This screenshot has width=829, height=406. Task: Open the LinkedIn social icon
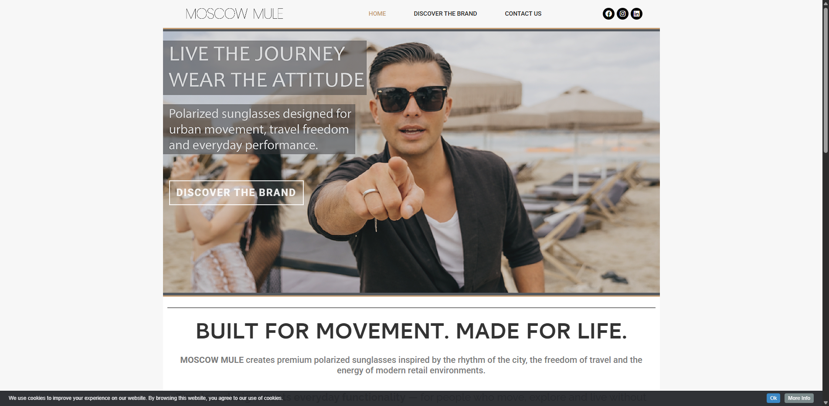pyautogui.click(x=636, y=14)
